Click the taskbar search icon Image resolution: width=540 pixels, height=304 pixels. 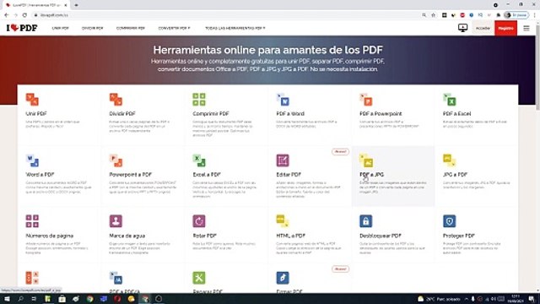[x=20, y=299]
